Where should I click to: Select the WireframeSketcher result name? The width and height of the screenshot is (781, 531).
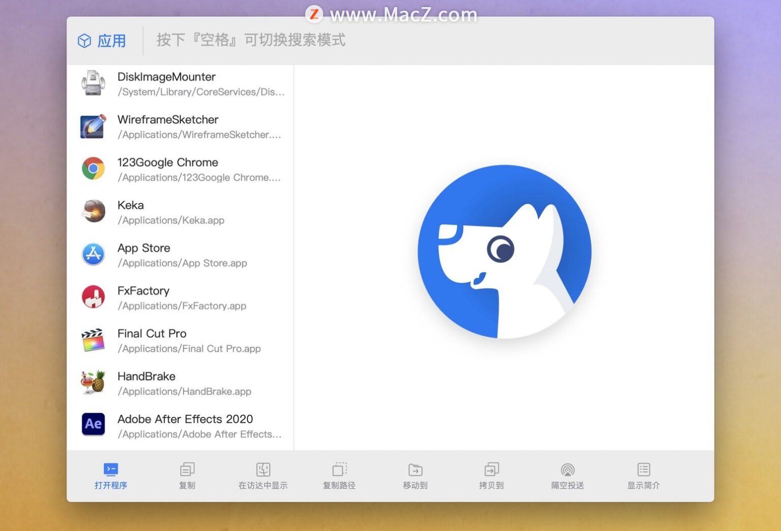(168, 119)
